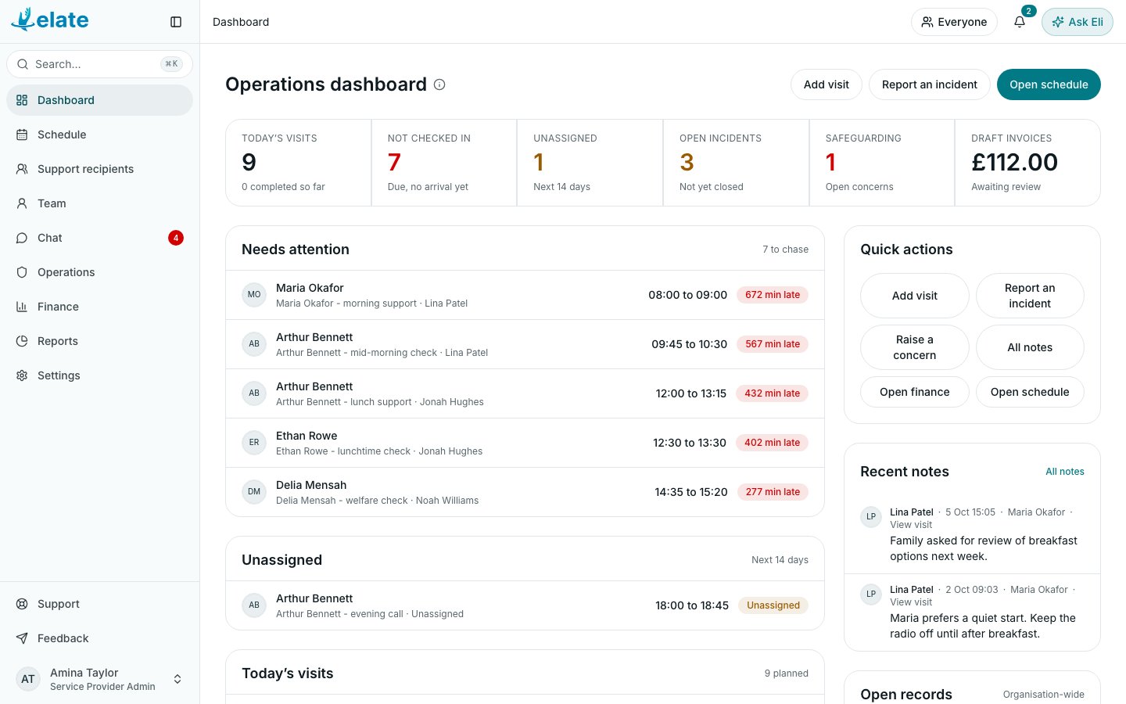Open the Everyone audience filter
The height and width of the screenshot is (704, 1126).
coord(954,22)
